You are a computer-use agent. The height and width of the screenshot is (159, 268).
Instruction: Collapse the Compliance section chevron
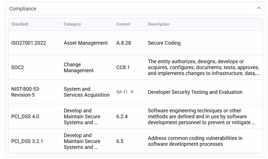[x=259, y=8]
